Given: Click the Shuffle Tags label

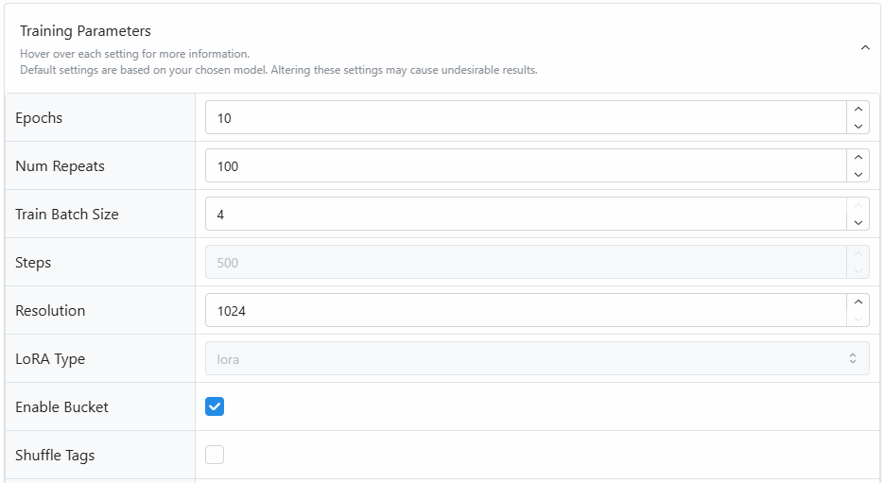Looking at the screenshot, I should click(x=55, y=456).
